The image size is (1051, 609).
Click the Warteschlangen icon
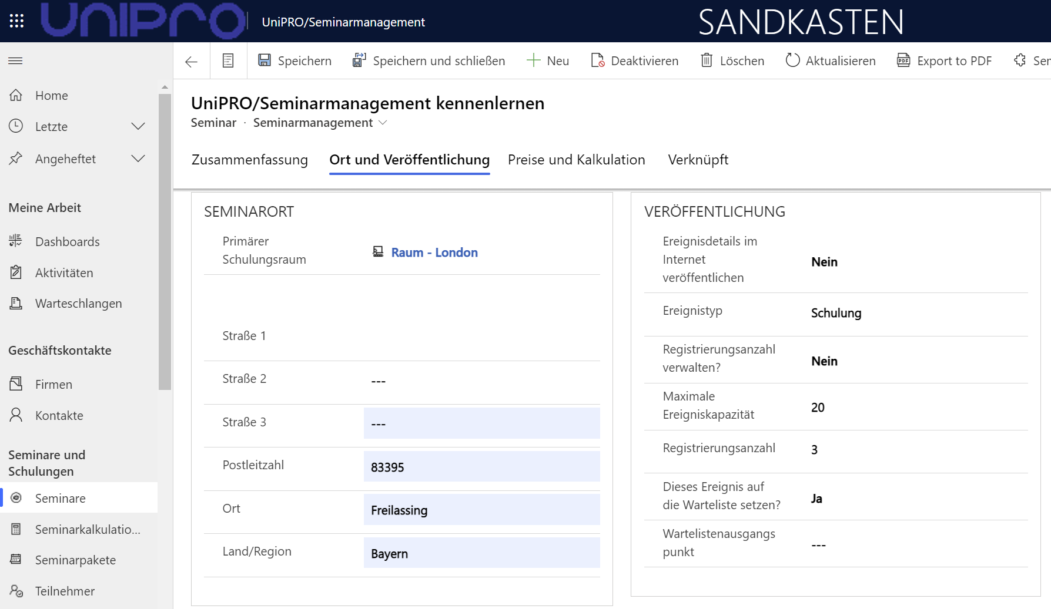tap(16, 304)
